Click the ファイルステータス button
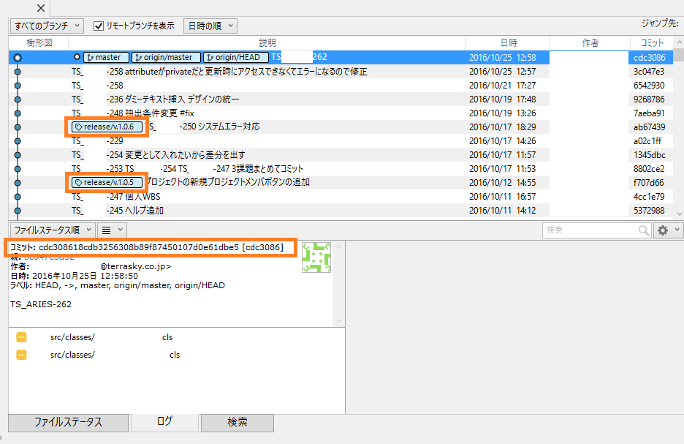The width and height of the screenshot is (684, 444). (x=68, y=423)
